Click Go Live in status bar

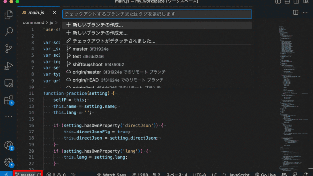tap(266, 175)
